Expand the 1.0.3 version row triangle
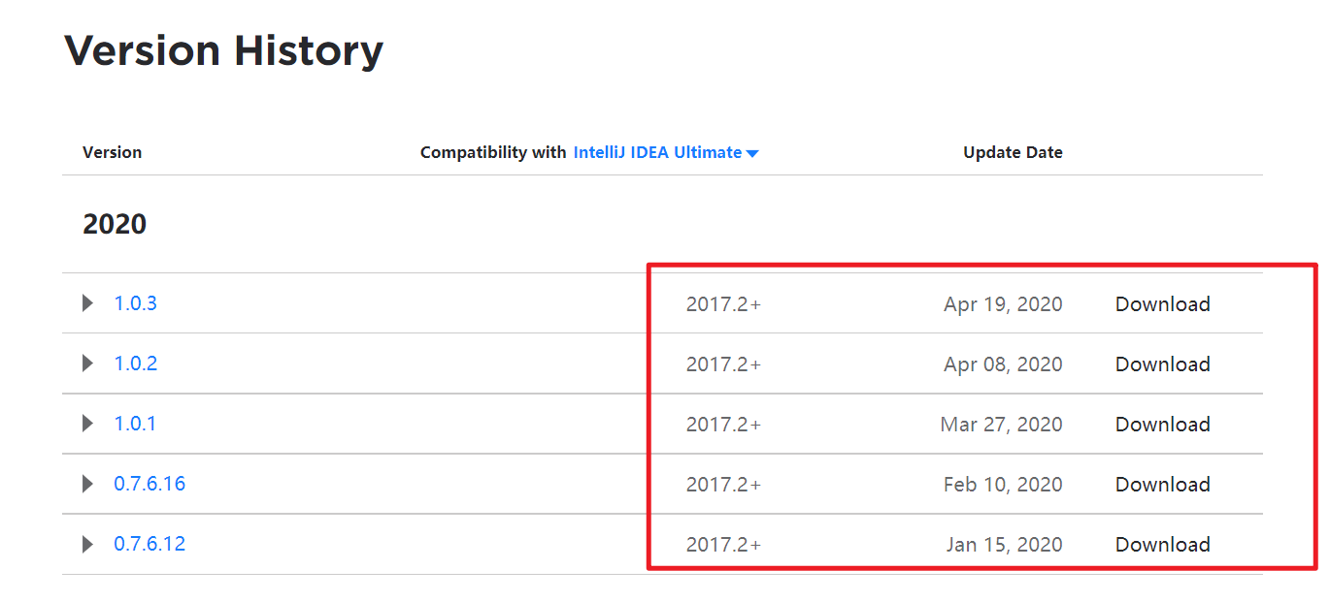Screen dimensions: 1330x601 88,303
